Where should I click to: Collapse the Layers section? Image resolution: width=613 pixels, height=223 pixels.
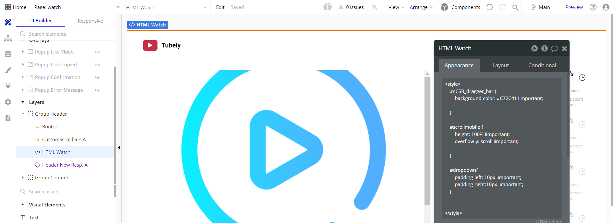click(x=23, y=102)
